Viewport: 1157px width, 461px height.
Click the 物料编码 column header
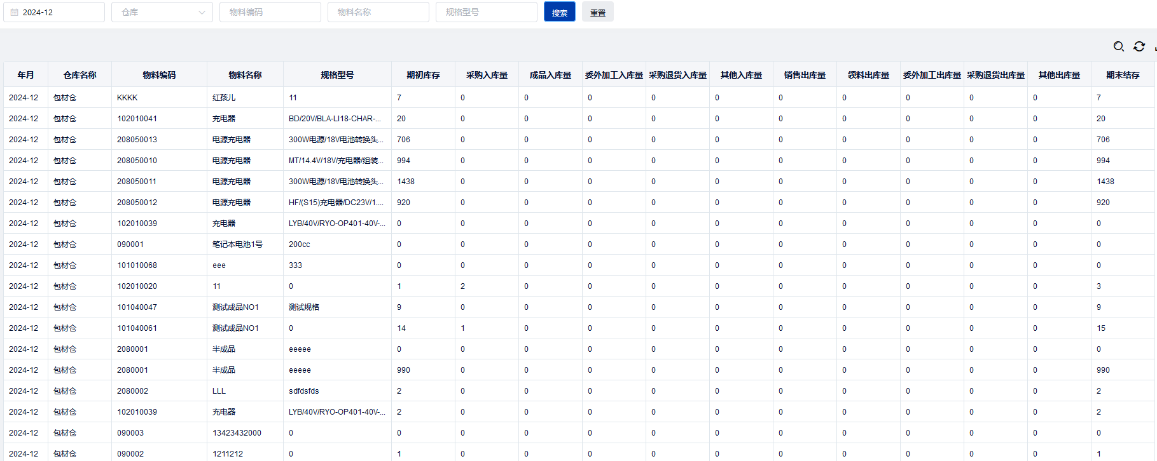pyautogui.click(x=159, y=75)
